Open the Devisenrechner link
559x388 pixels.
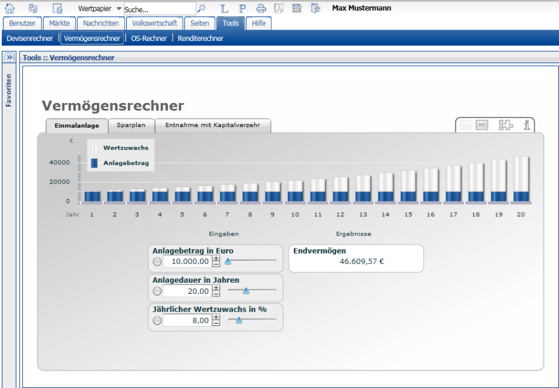(x=30, y=38)
